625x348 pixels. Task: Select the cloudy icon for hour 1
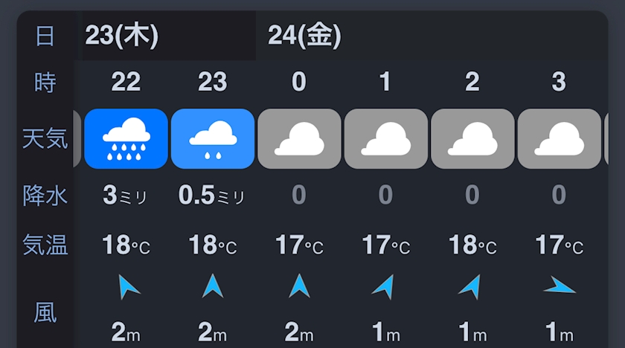tap(386, 138)
